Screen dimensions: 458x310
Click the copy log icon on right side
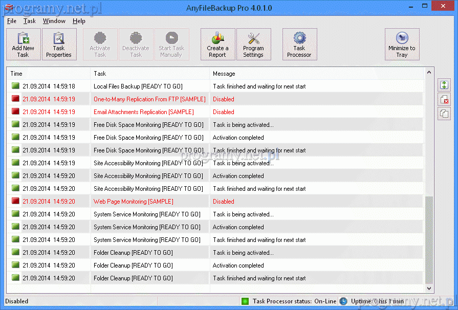click(444, 114)
